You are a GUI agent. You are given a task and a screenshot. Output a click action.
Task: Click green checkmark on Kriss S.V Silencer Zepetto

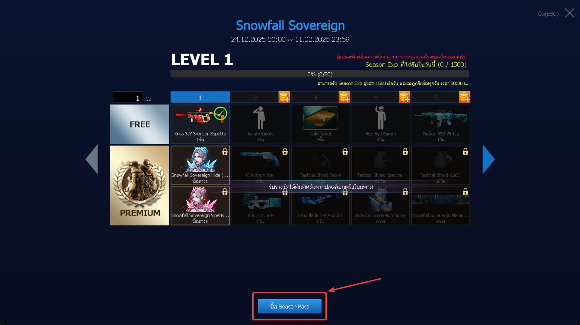point(220,113)
